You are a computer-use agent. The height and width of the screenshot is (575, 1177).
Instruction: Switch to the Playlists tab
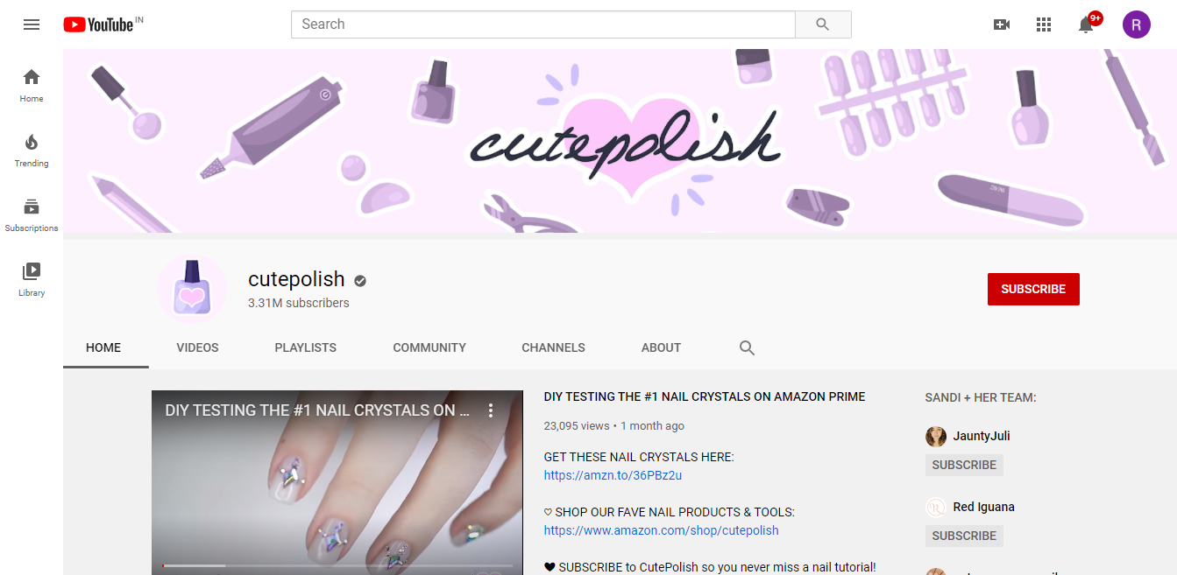click(305, 347)
